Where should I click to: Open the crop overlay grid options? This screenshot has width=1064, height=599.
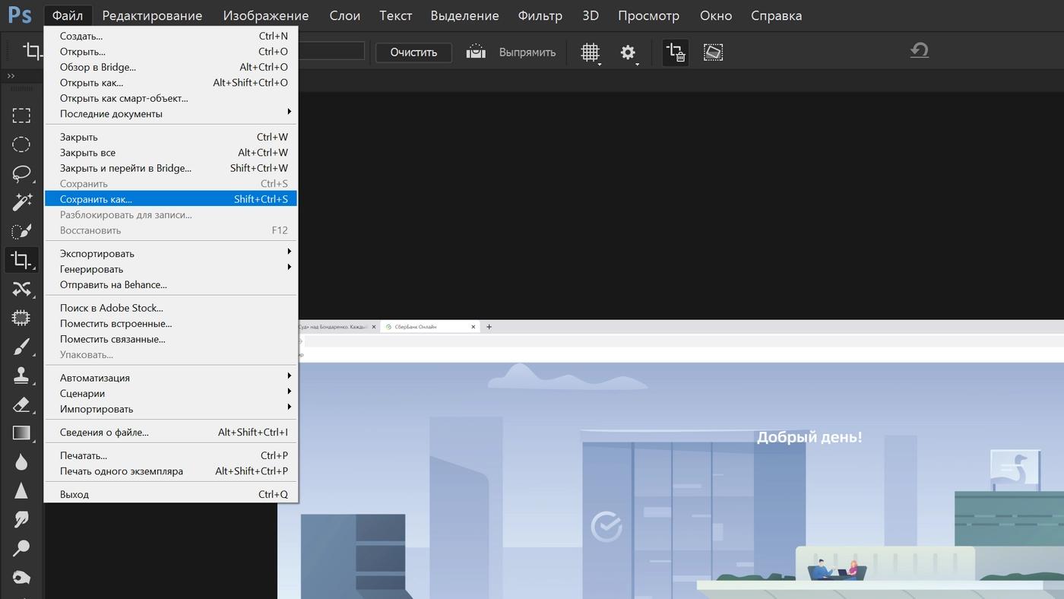(591, 52)
